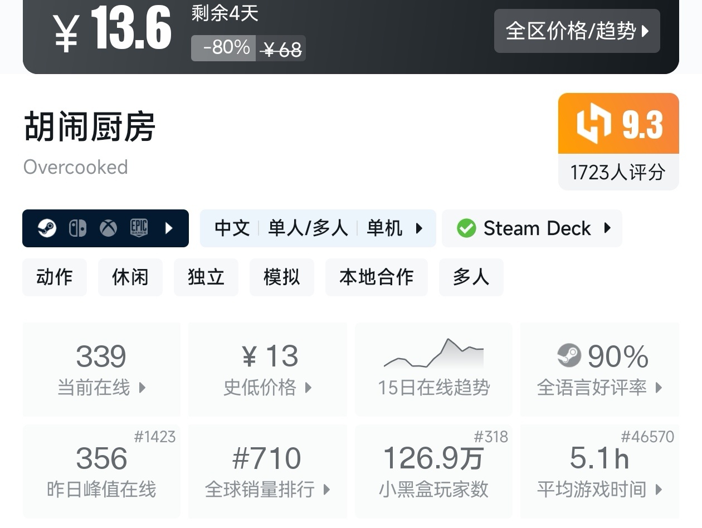Click the Nintendo Switch platform icon
This screenshot has width=702, height=528.
click(77, 228)
